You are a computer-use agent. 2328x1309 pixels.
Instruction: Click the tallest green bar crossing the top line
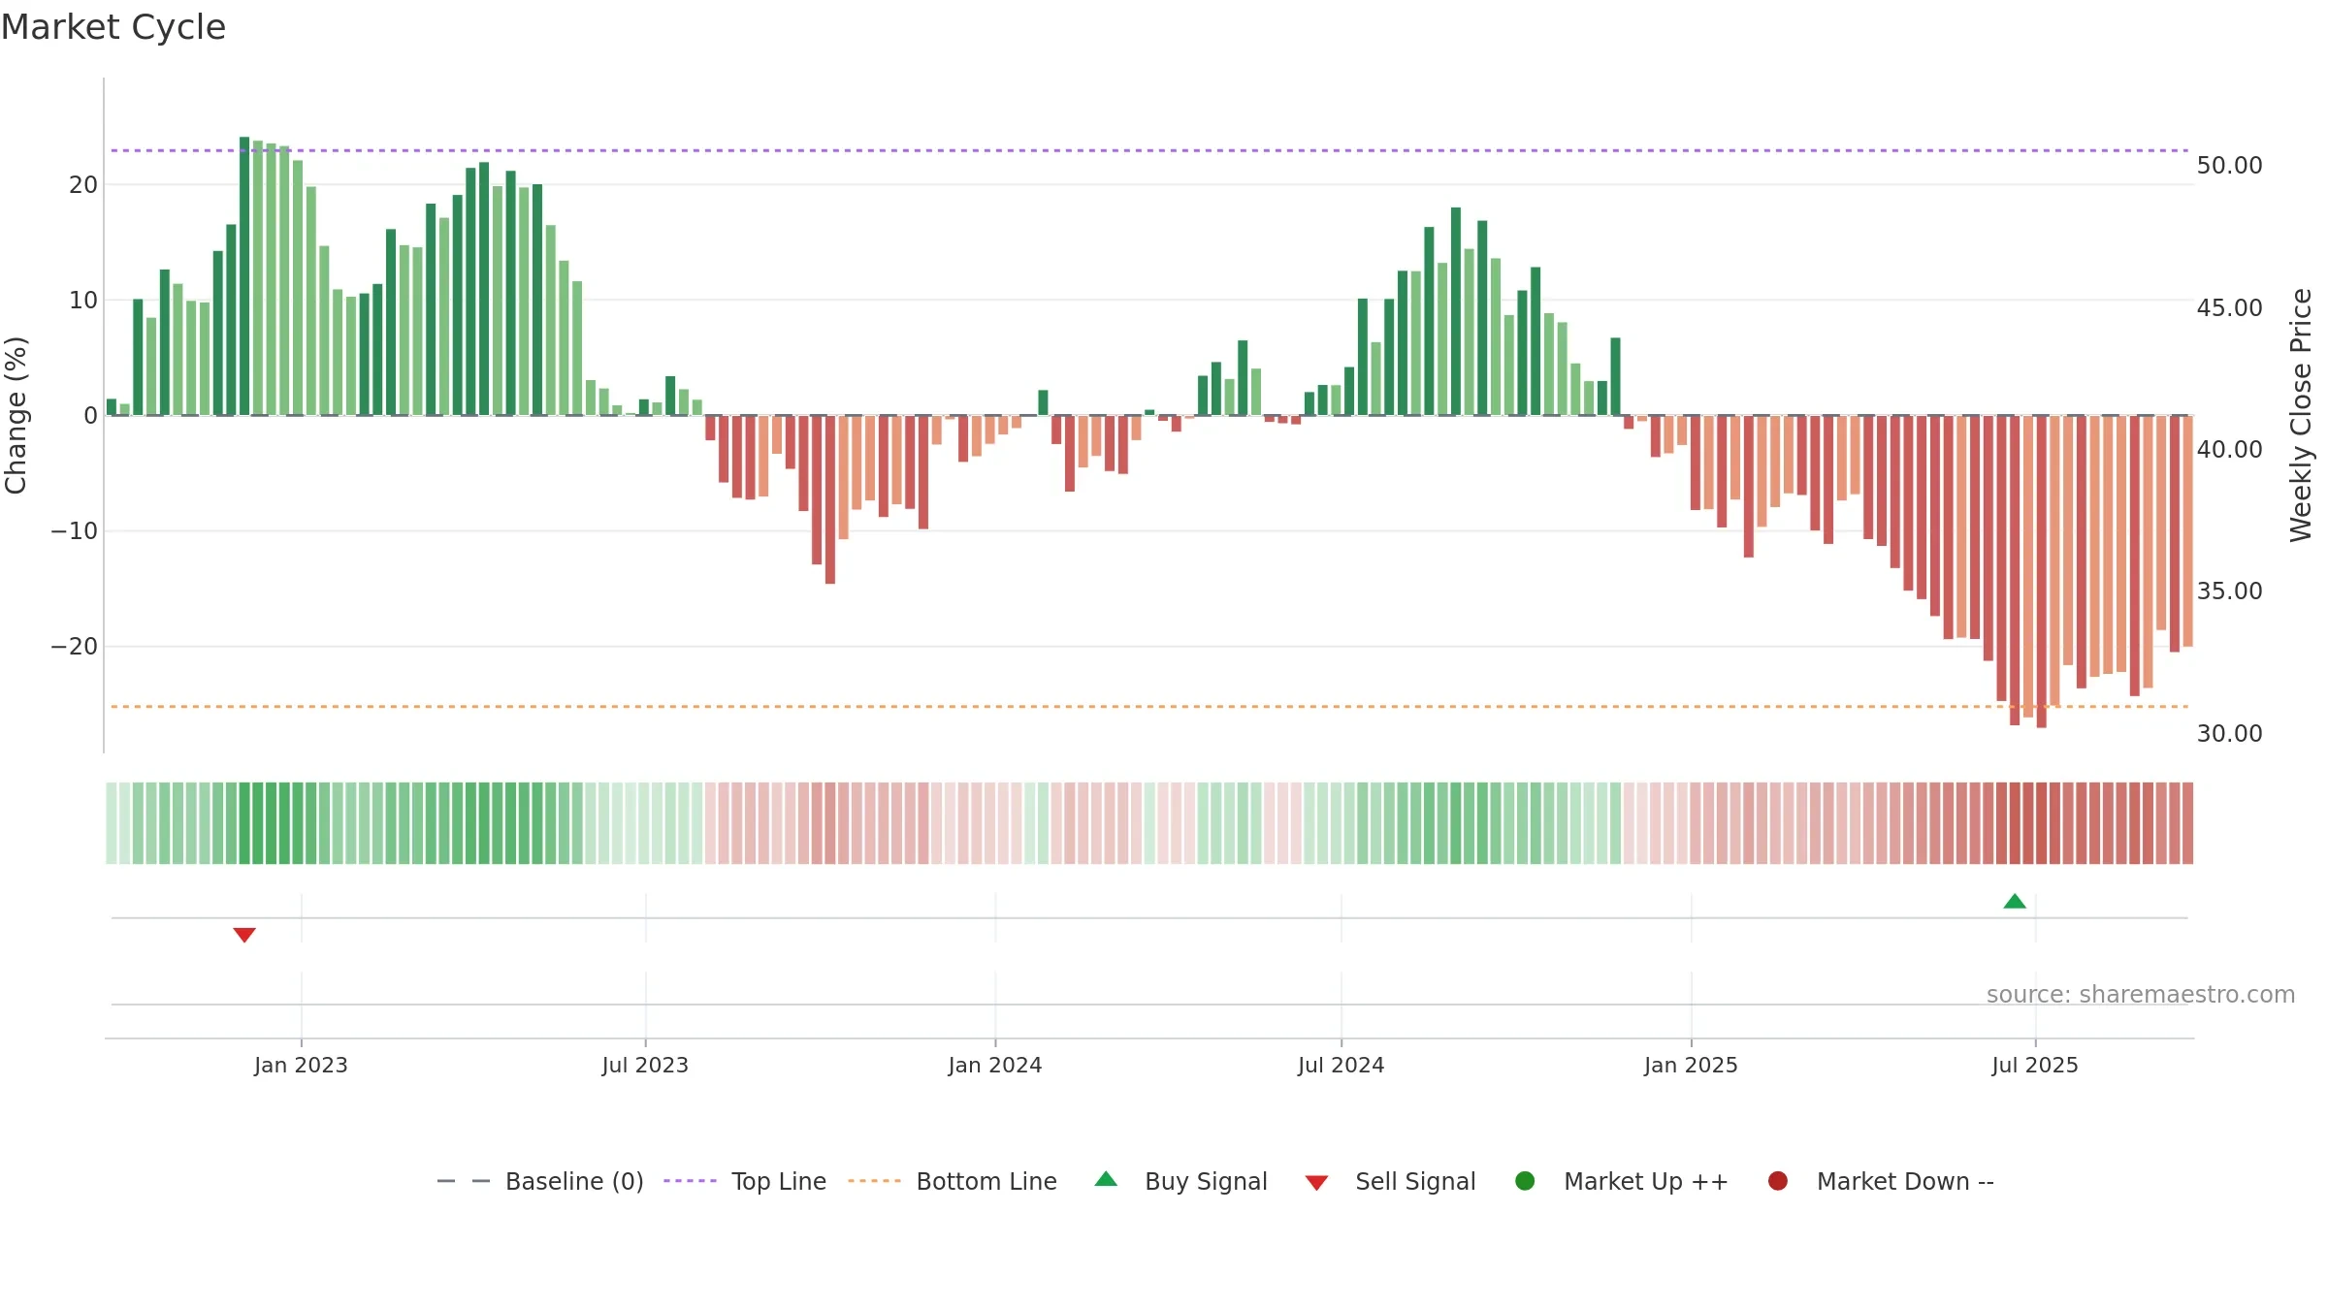coord(244,276)
